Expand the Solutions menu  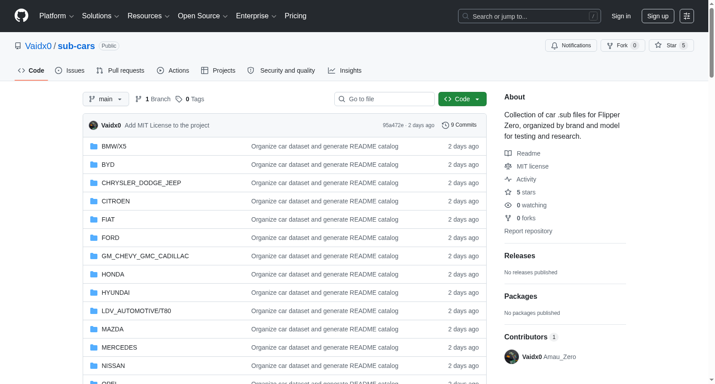tap(101, 16)
